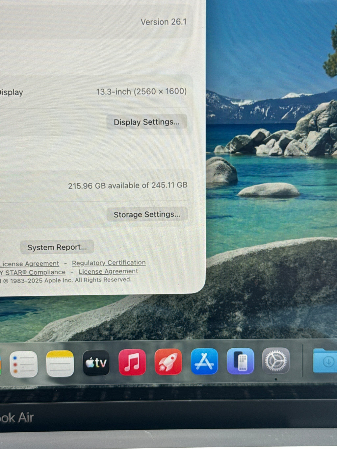Open License Agreement link left of Regulatory Certification

coord(30,264)
